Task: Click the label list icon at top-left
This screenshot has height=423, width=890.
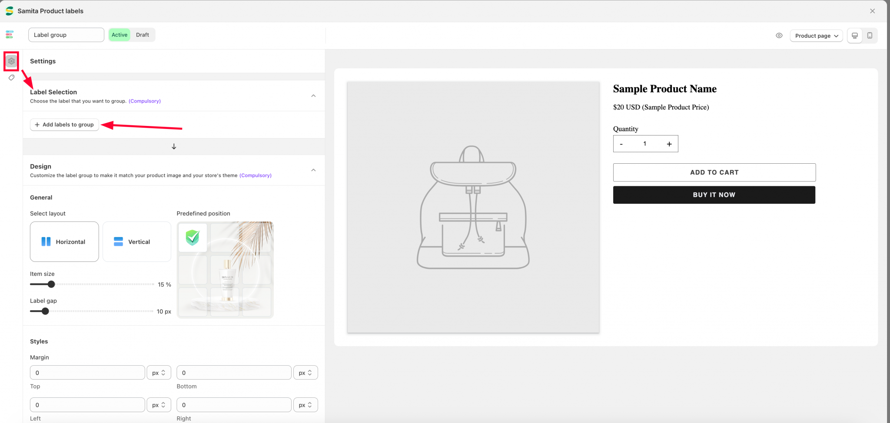Action: click(10, 35)
